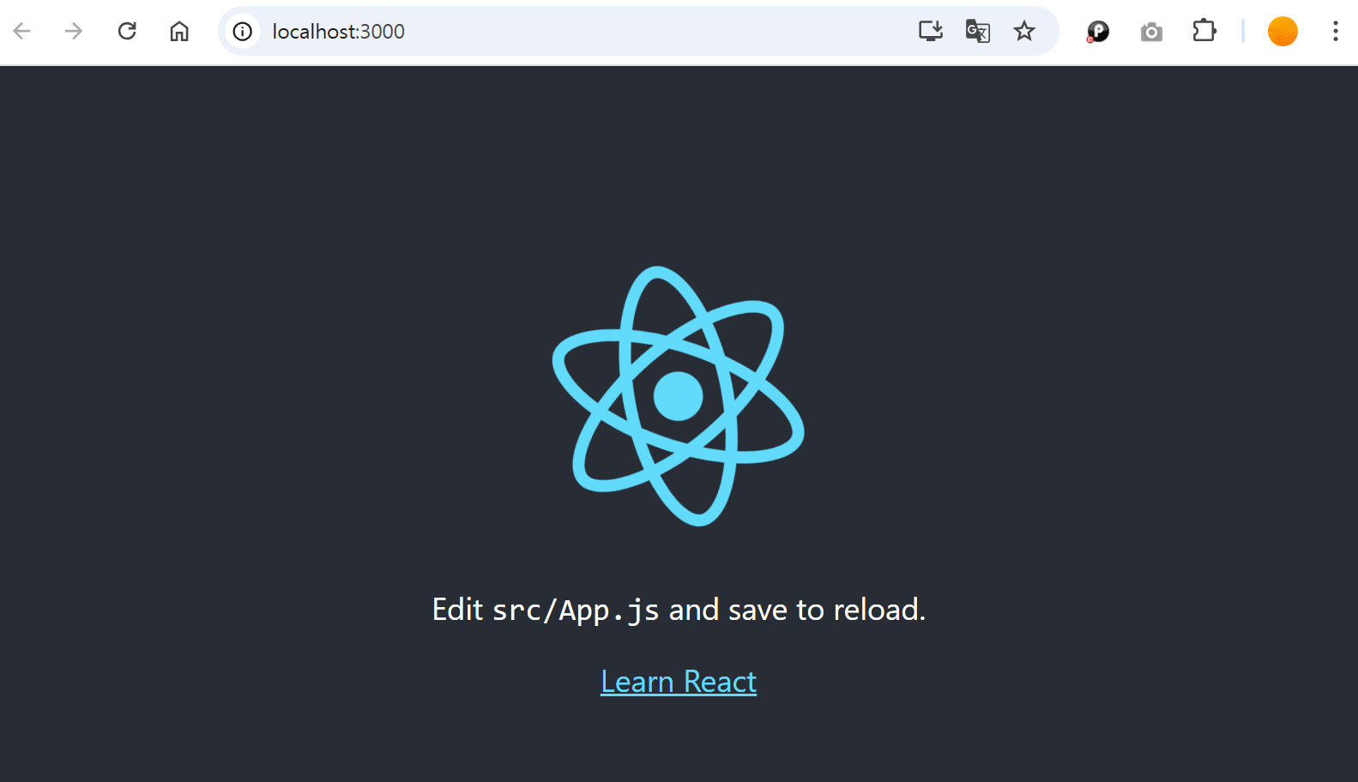Click the 'Edit src/App.js and save to reload.' text
Viewport: 1358px width, 782px height.
[679, 610]
